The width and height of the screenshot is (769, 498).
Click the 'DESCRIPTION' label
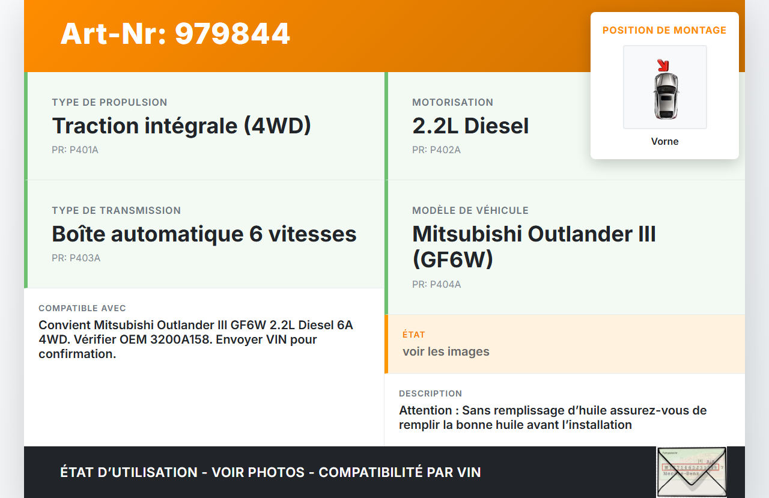(x=431, y=393)
